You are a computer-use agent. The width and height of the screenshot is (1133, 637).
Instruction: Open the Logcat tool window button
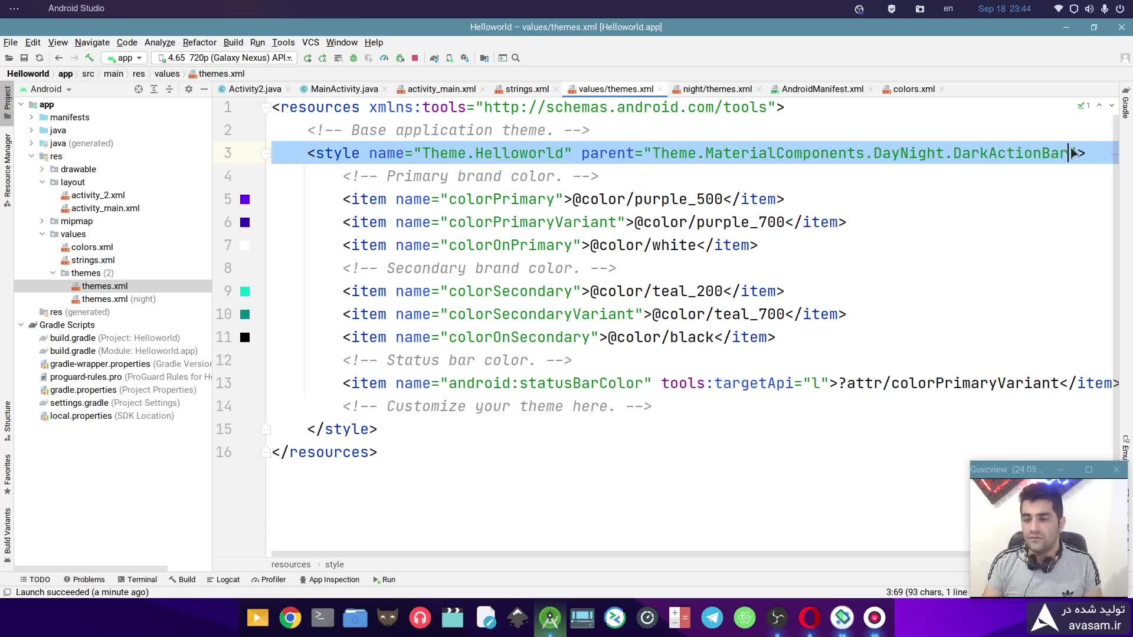[x=223, y=580]
